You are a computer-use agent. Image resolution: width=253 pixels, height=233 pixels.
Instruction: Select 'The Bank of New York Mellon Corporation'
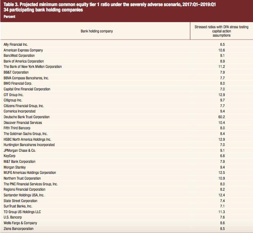tap(32, 67)
